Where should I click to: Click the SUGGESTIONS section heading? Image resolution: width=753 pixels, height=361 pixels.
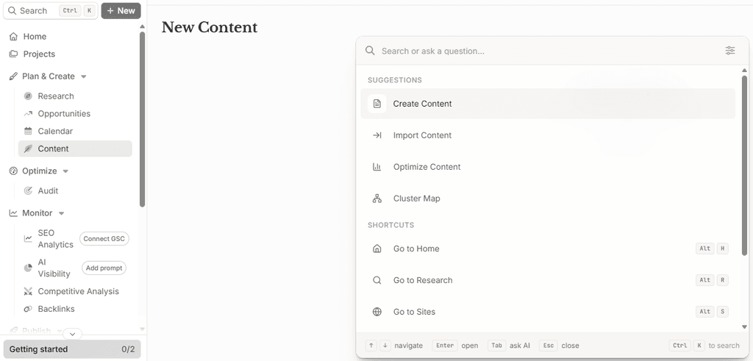(395, 80)
